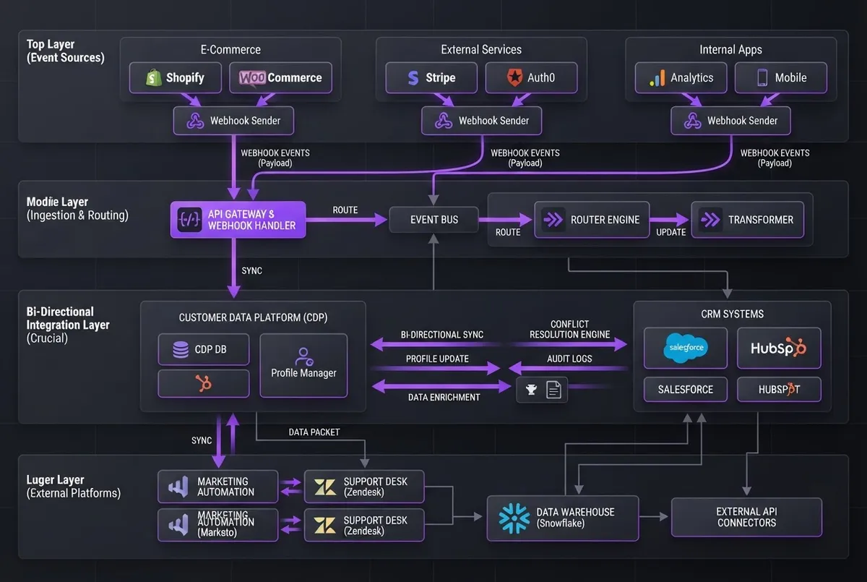The width and height of the screenshot is (867, 582).
Task: Click the Snowflake icon in Data Warehouse
Action: (514, 518)
